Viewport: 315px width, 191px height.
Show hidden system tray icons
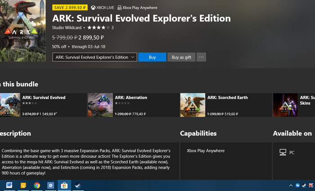[x=290, y=185]
